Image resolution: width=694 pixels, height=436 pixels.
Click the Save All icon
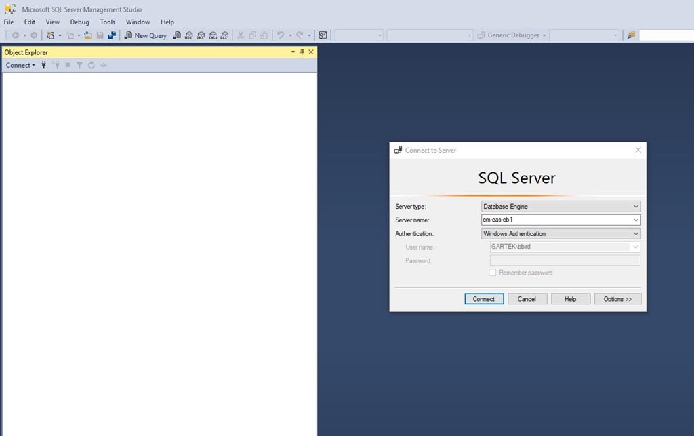tap(112, 35)
